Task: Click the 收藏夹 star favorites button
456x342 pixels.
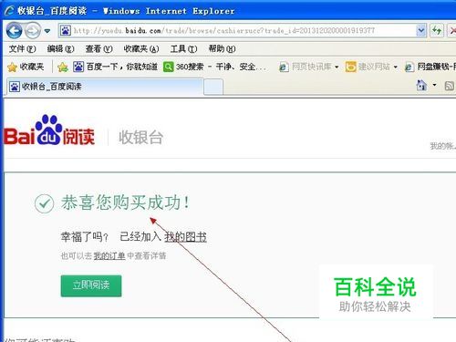Action: 26,67
